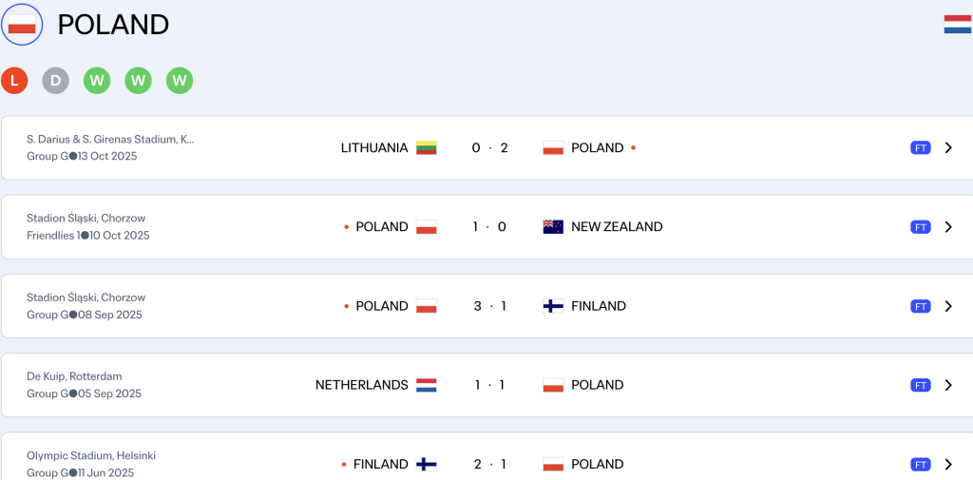Expand the Netherlands vs Poland chevron

948,385
